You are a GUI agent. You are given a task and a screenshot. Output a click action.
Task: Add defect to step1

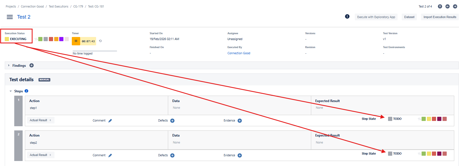coord(172,121)
